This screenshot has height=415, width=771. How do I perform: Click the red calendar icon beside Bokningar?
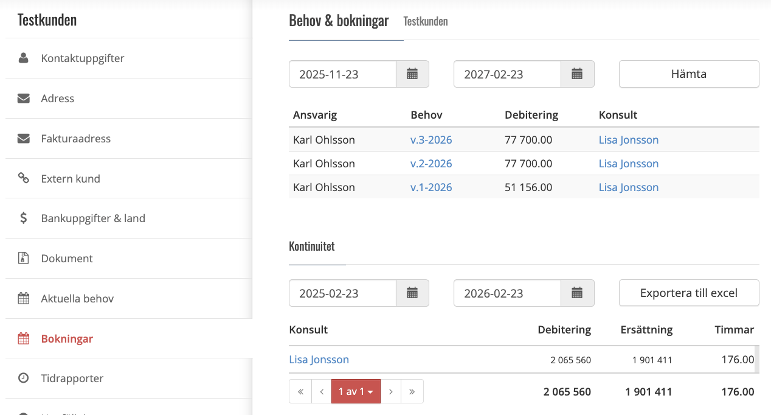(24, 338)
